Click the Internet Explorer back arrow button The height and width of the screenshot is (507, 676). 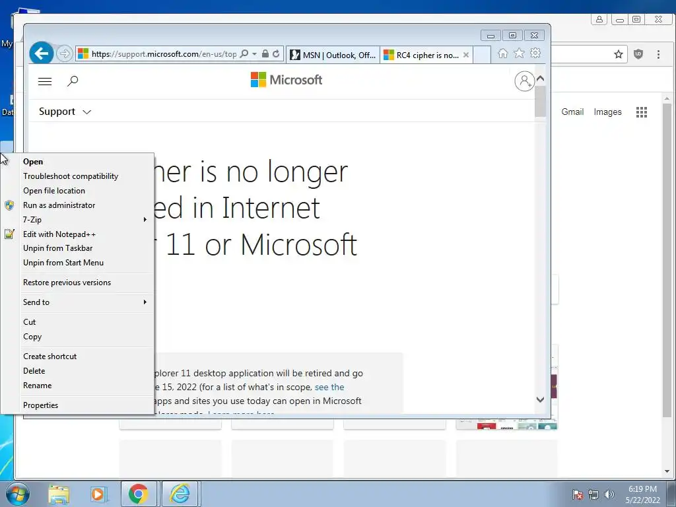pos(42,53)
